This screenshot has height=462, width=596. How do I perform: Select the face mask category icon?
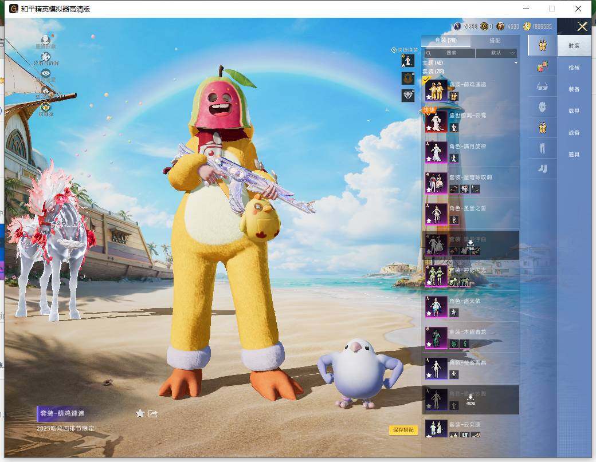pos(542,107)
